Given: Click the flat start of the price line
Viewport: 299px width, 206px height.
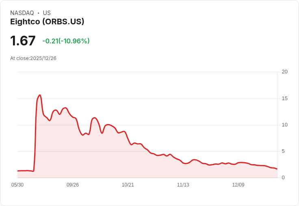Looking at the screenshot, I should tap(24, 171).
